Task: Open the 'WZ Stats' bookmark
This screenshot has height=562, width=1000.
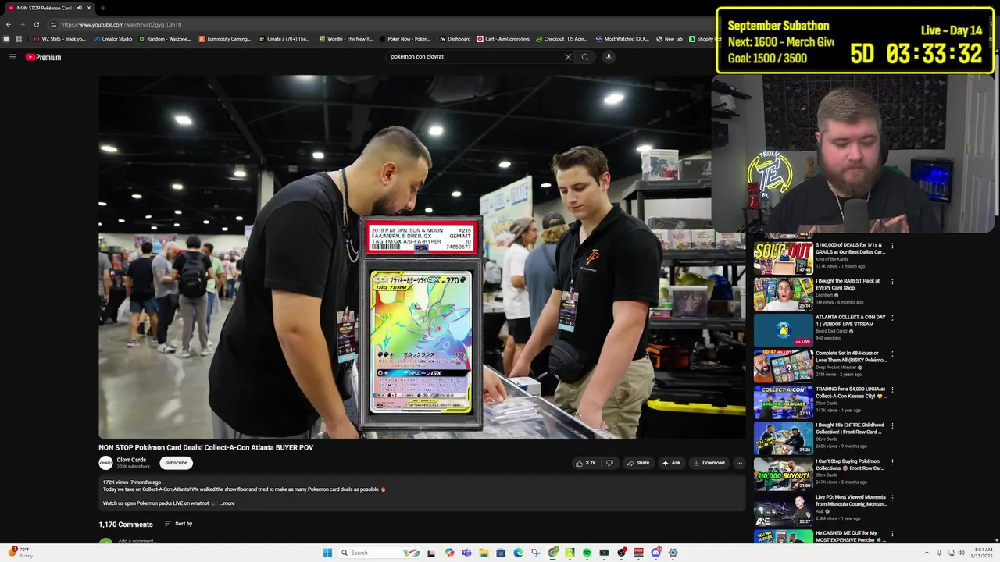Action: point(59,39)
